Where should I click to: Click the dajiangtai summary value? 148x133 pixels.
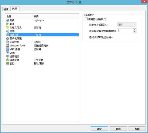click(39, 20)
